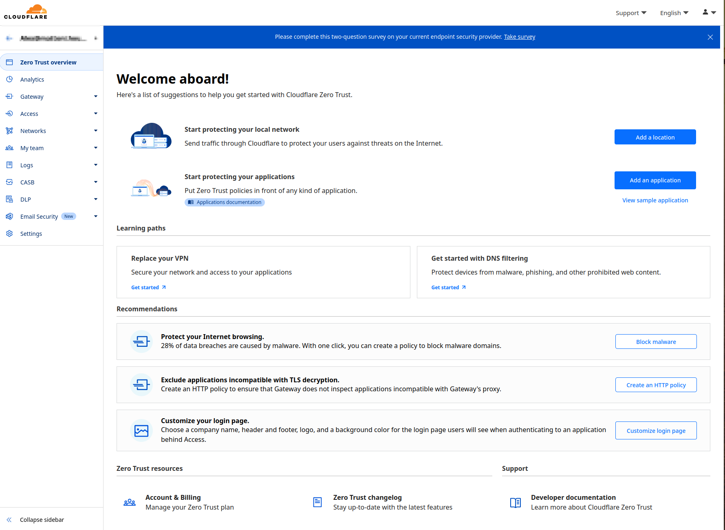Click the Zero Trust overview sidebar icon
The height and width of the screenshot is (530, 725).
point(9,62)
